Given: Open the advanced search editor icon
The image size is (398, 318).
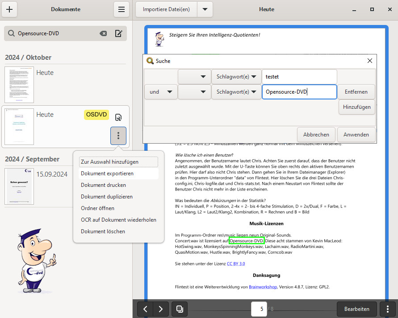Looking at the screenshot, I should click(118, 33).
